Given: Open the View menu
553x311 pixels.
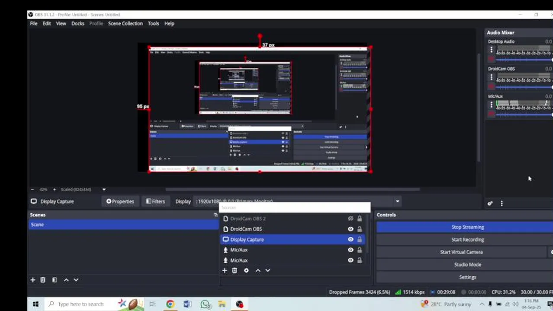Looking at the screenshot, I should [61, 23].
